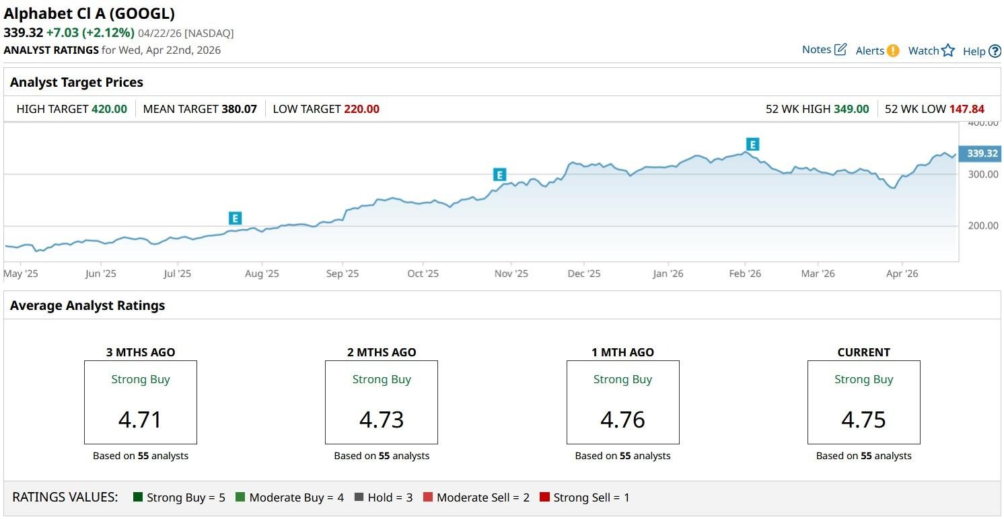Image resolution: width=1004 pixels, height=519 pixels.
Task: Open the Alerts link
Action: pyautogui.click(x=869, y=50)
